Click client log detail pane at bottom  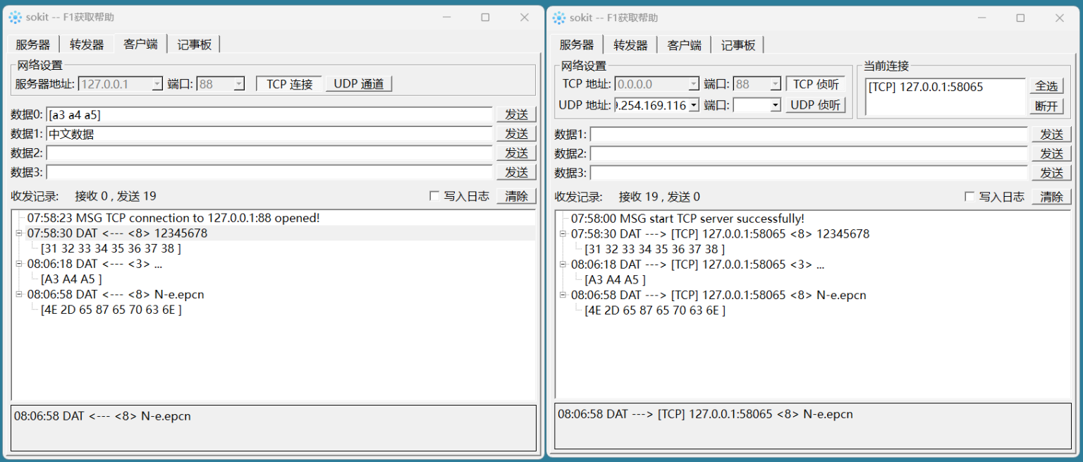point(274,427)
